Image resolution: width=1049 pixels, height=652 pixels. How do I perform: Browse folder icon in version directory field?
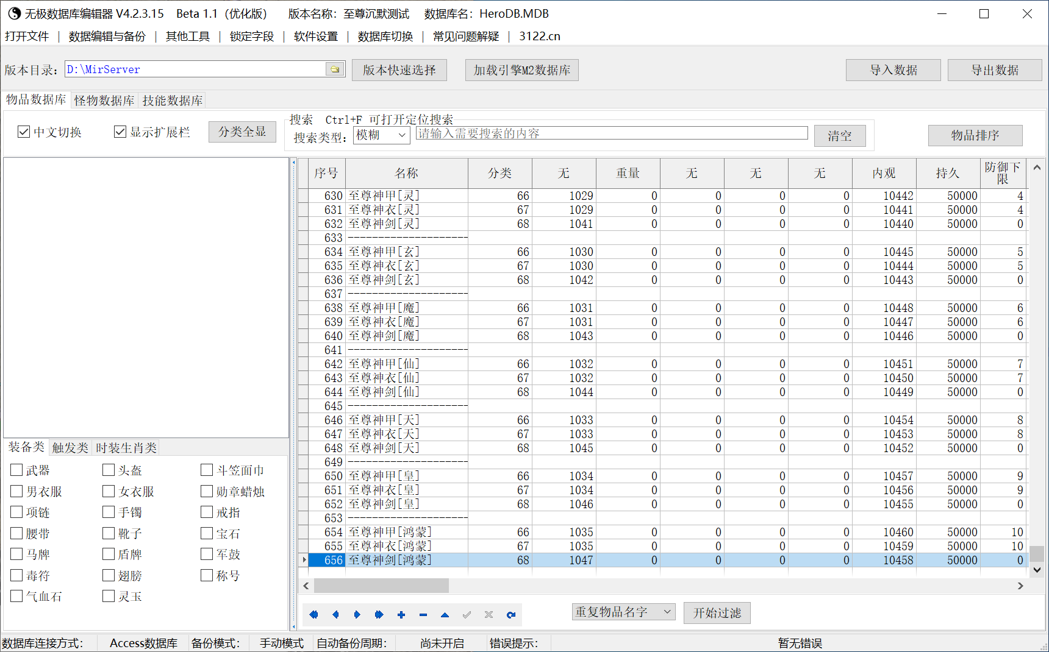coord(335,69)
